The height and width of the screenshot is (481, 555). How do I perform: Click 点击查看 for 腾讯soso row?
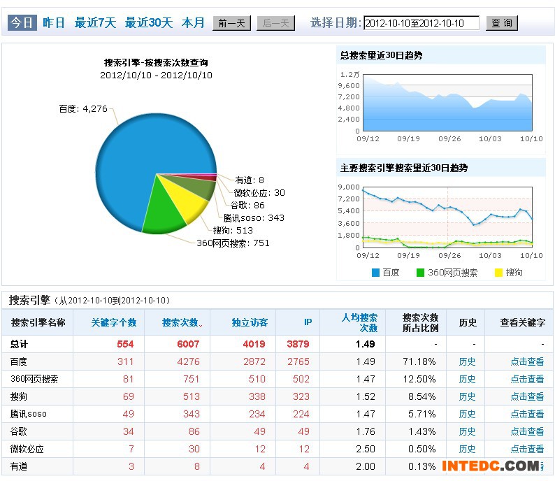527,414
